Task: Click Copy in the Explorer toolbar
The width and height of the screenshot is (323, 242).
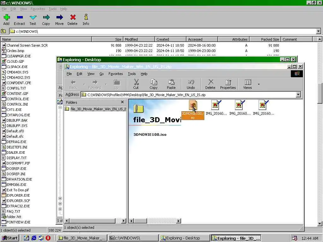Action: point(154,84)
